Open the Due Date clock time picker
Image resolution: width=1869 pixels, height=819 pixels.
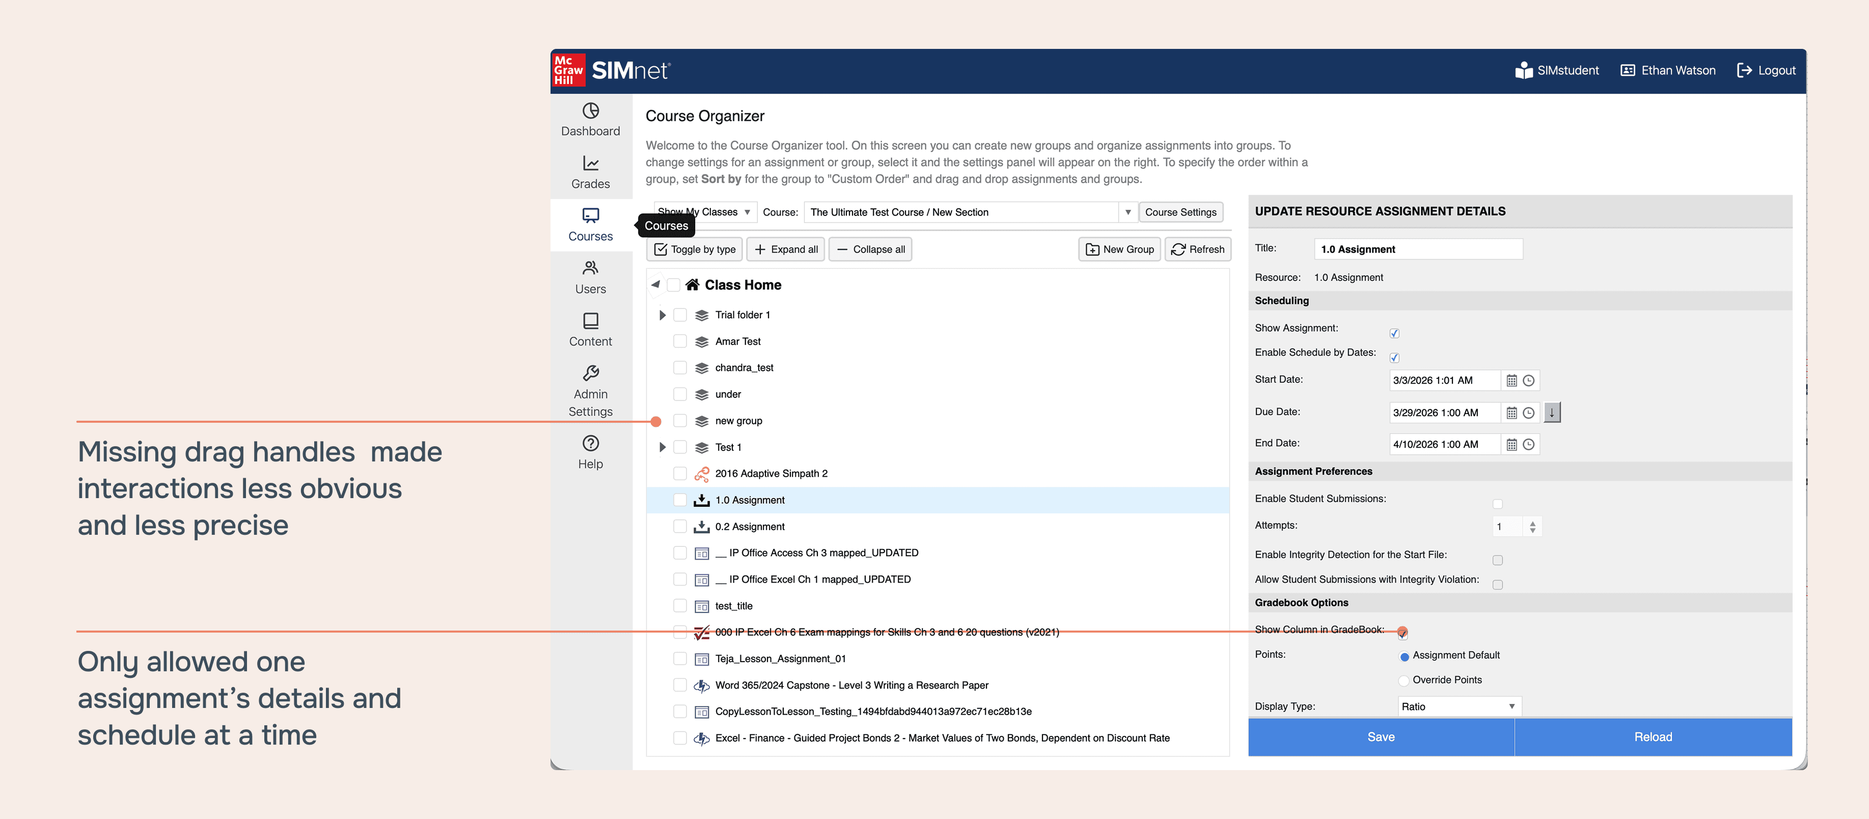pos(1528,413)
